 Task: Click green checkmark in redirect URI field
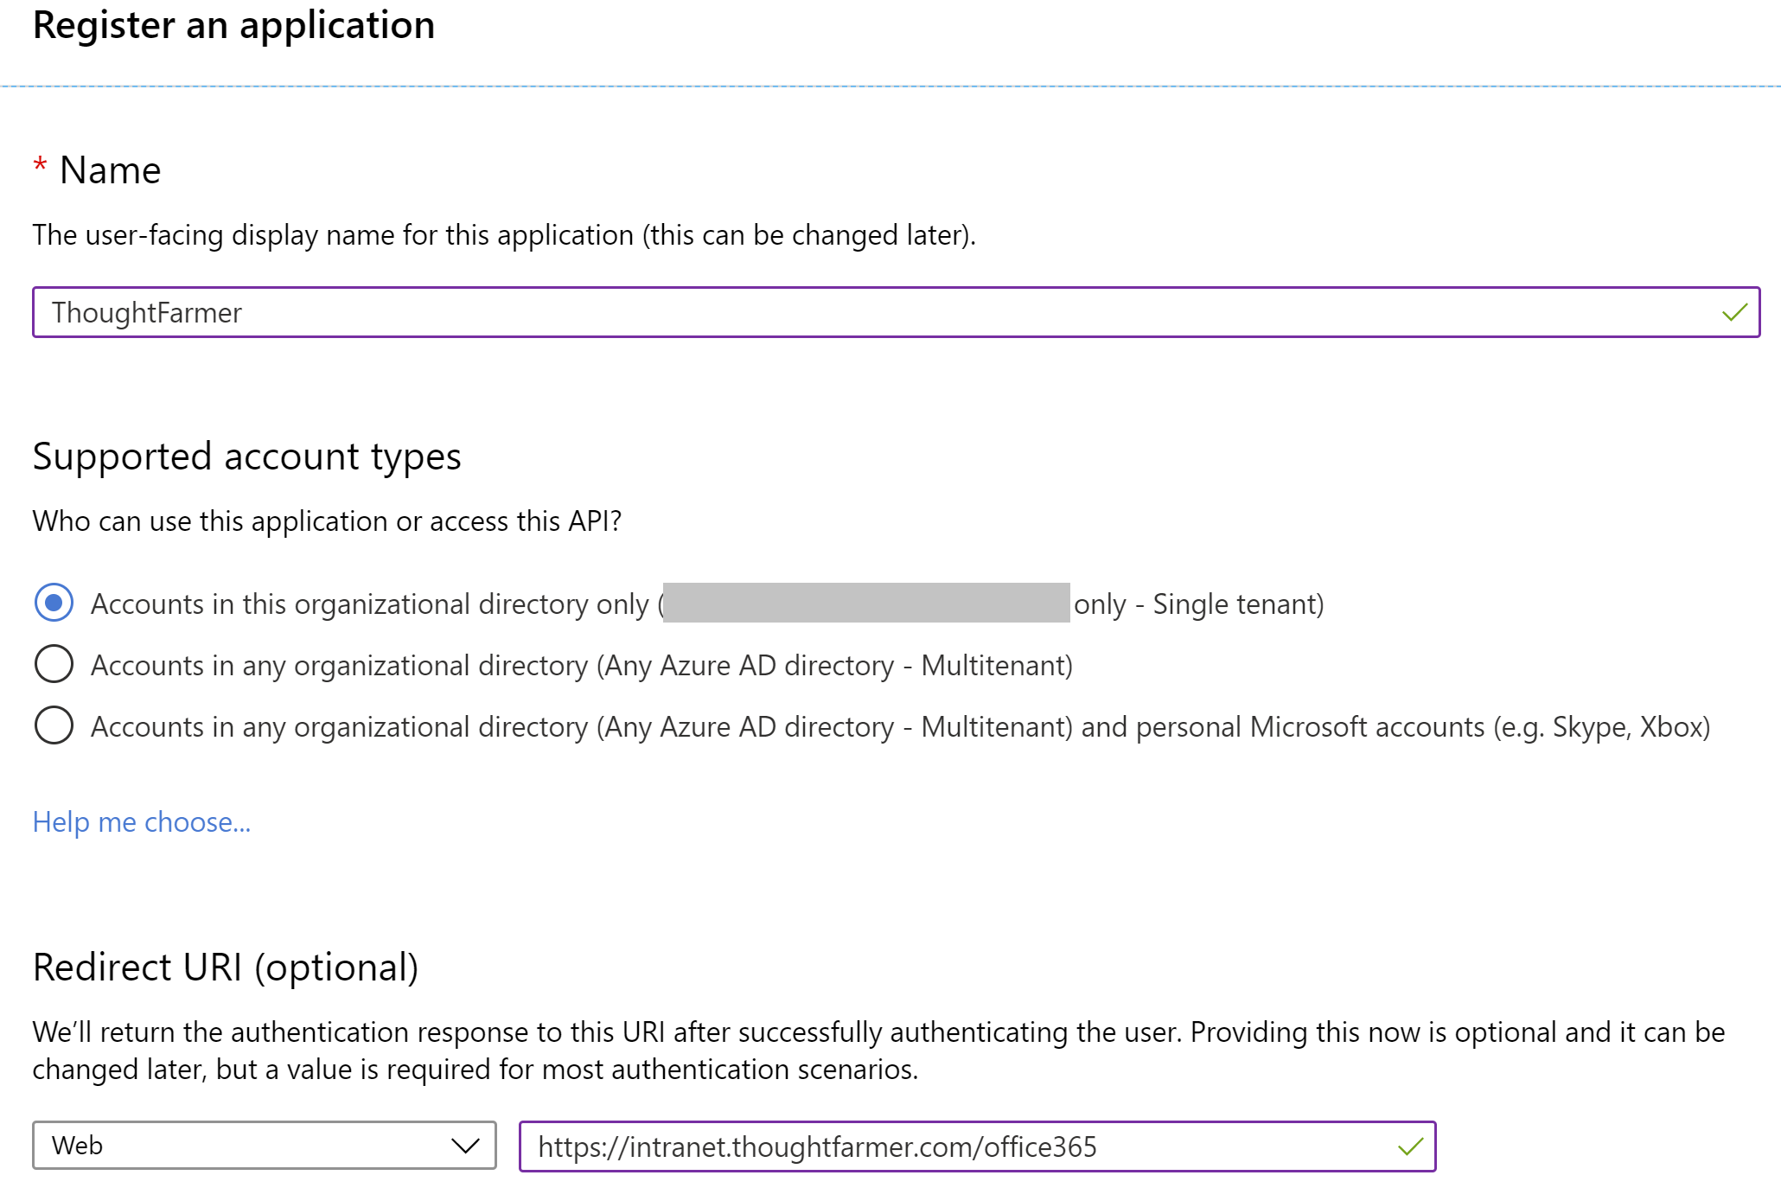pyautogui.click(x=1410, y=1146)
